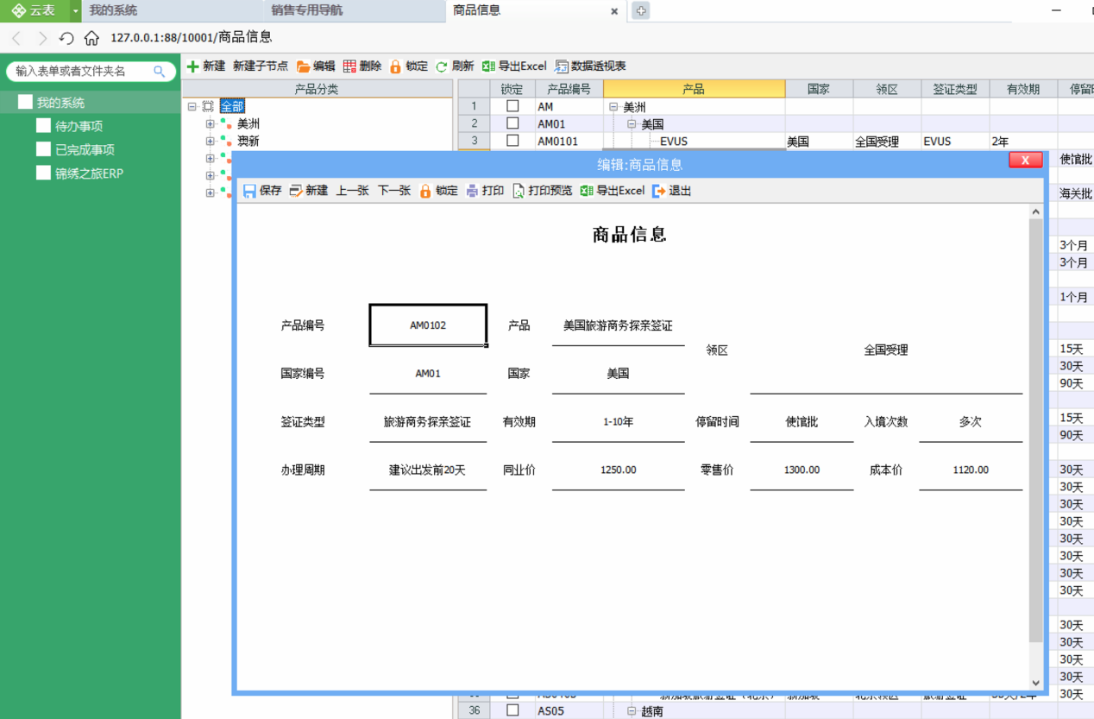Open a new tab with the plus icon

pos(640,10)
